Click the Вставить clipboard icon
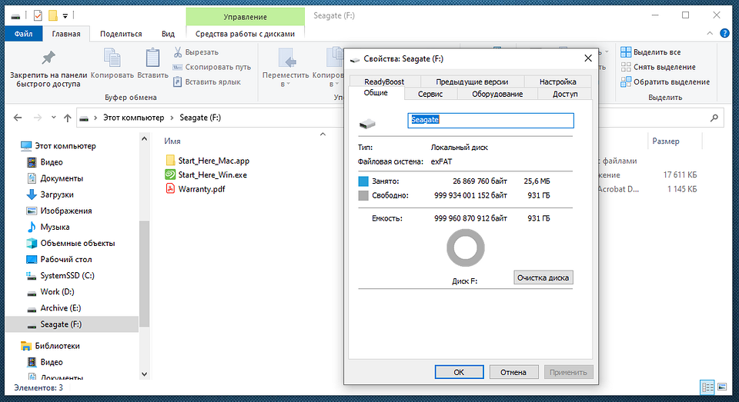 click(152, 58)
